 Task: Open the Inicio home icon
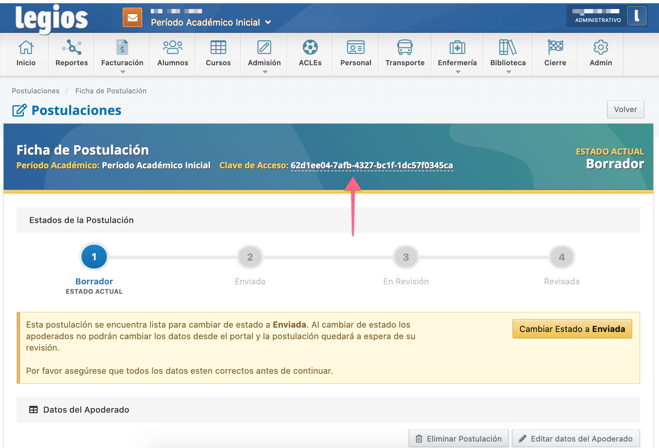click(x=26, y=53)
